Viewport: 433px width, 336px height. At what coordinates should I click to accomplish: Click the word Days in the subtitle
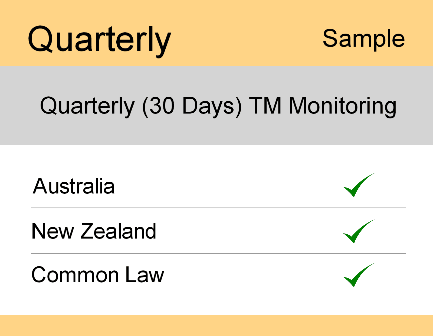[208, 106]
